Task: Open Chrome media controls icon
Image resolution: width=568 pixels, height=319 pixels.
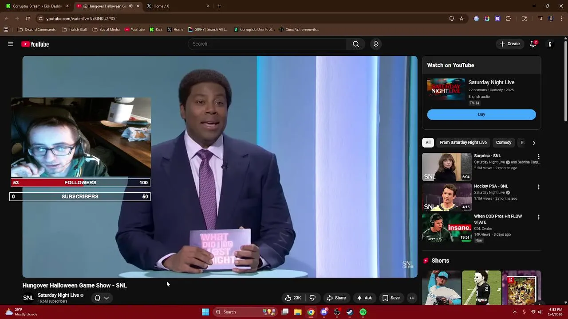Action: (x=540, y=19)
